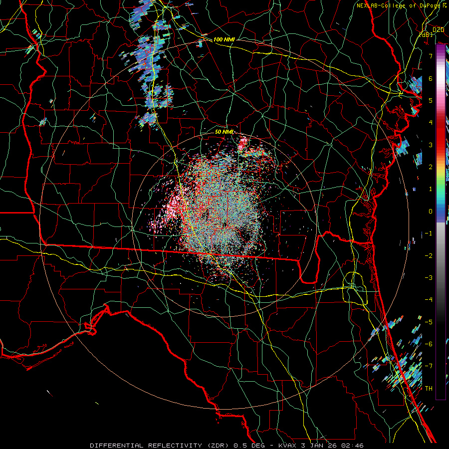Click the -1 value on the color scale
This screenshot has width=449, height=449.
(429, 233)
